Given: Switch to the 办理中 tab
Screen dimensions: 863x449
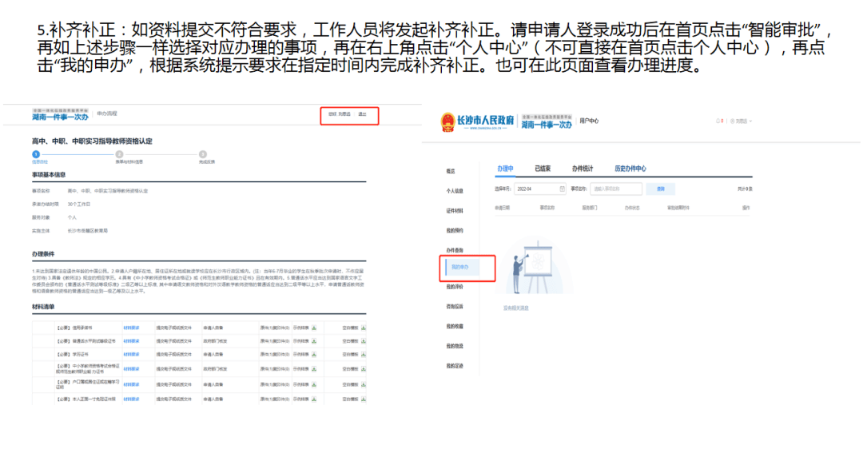Looking at the screenshot, I should tap(505, 169).
